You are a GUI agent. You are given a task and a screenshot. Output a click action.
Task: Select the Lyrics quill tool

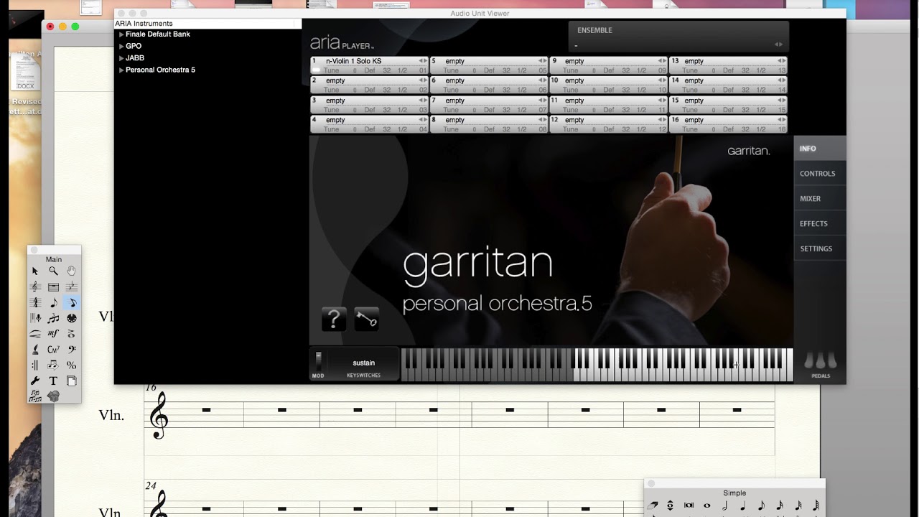(x=35, y=350)
